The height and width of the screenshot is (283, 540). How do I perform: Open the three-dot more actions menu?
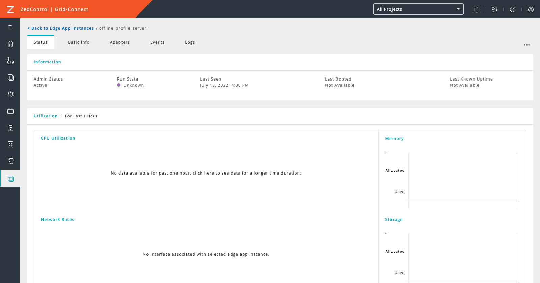[527, 45]
